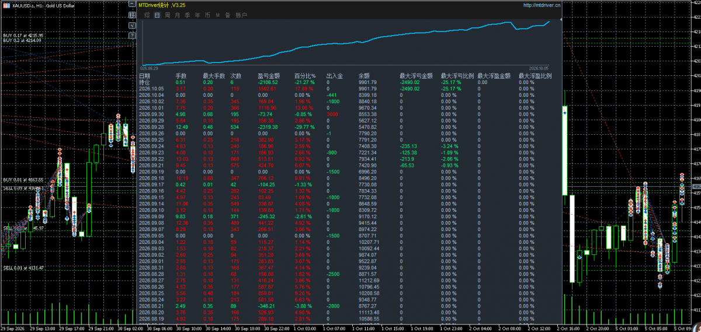
Task: Click the 百分比% column header
Action: pos(304,76)
